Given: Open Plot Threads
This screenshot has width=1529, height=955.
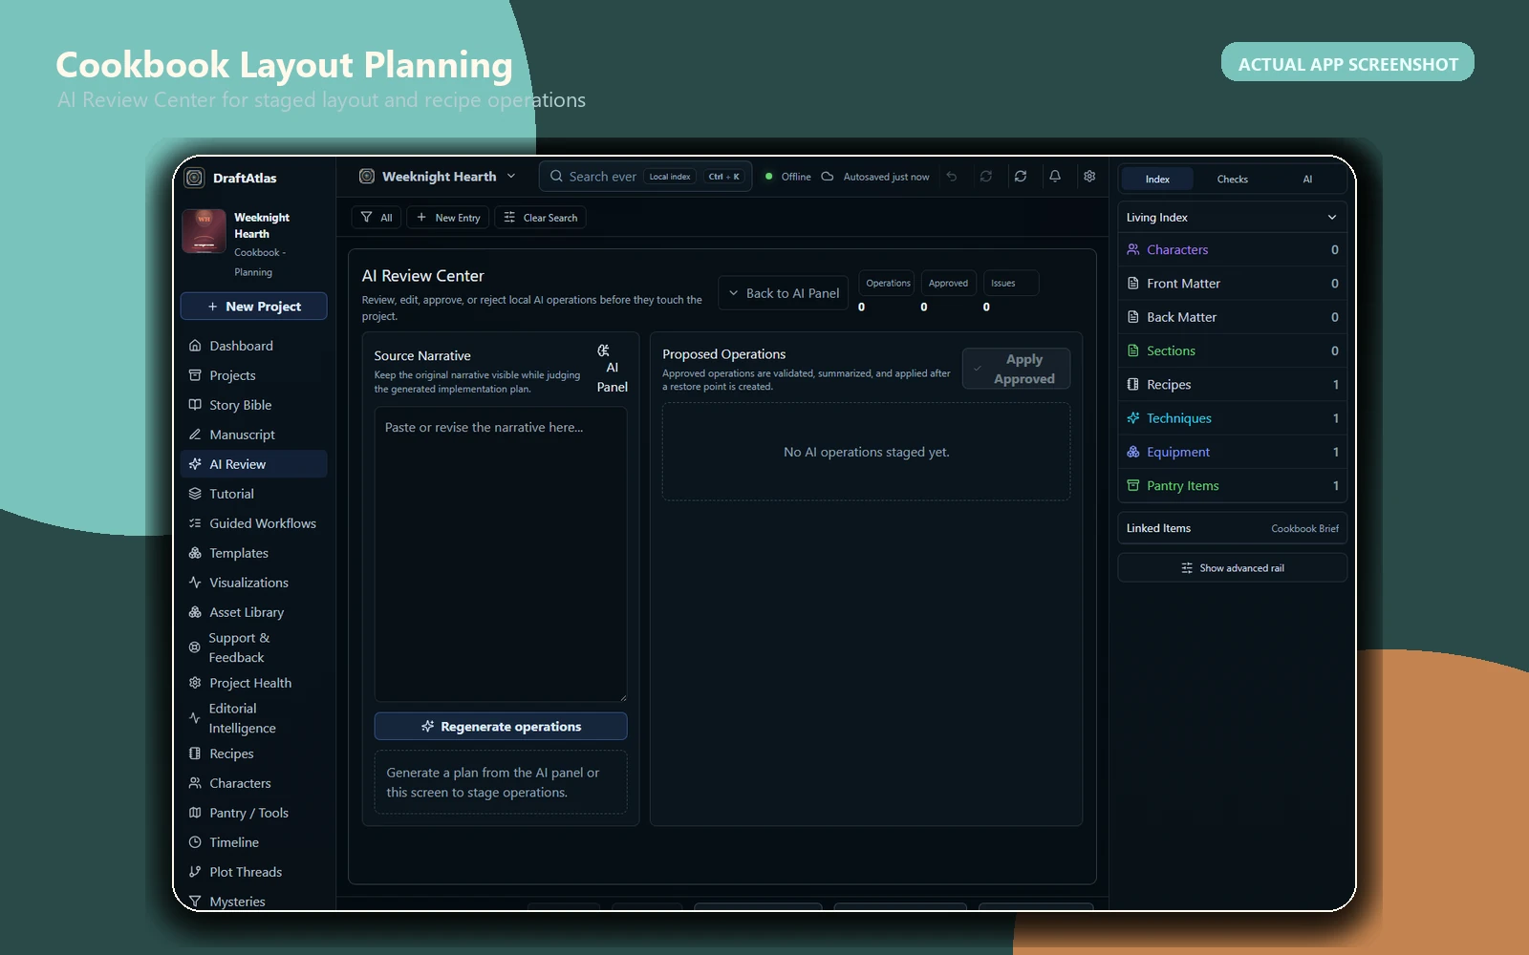Looking at the screenshot, I should coord(253,872).
